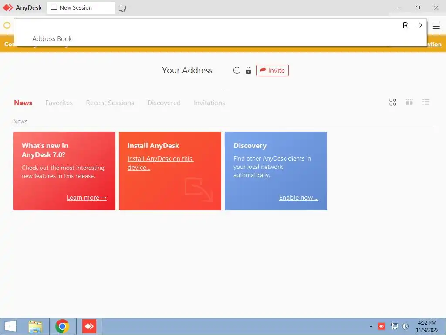
Task: Switch to Favorites tab
Action: tap(59, 103)
